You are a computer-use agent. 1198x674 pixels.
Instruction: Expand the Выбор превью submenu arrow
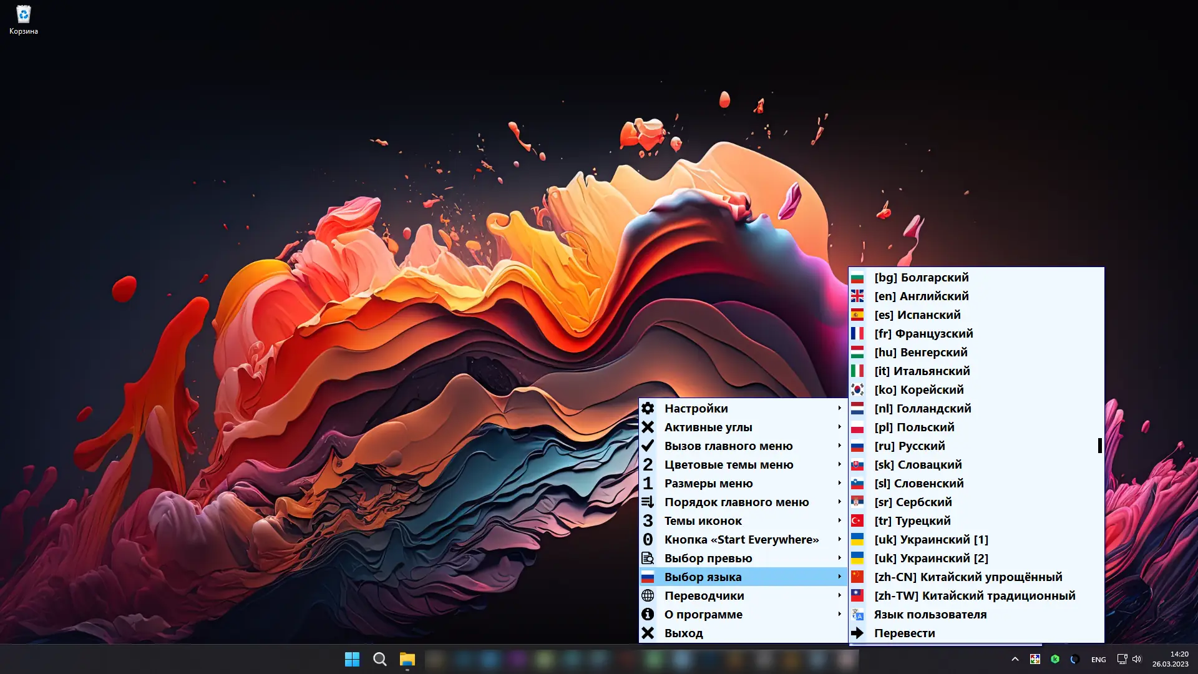[839, 558]
